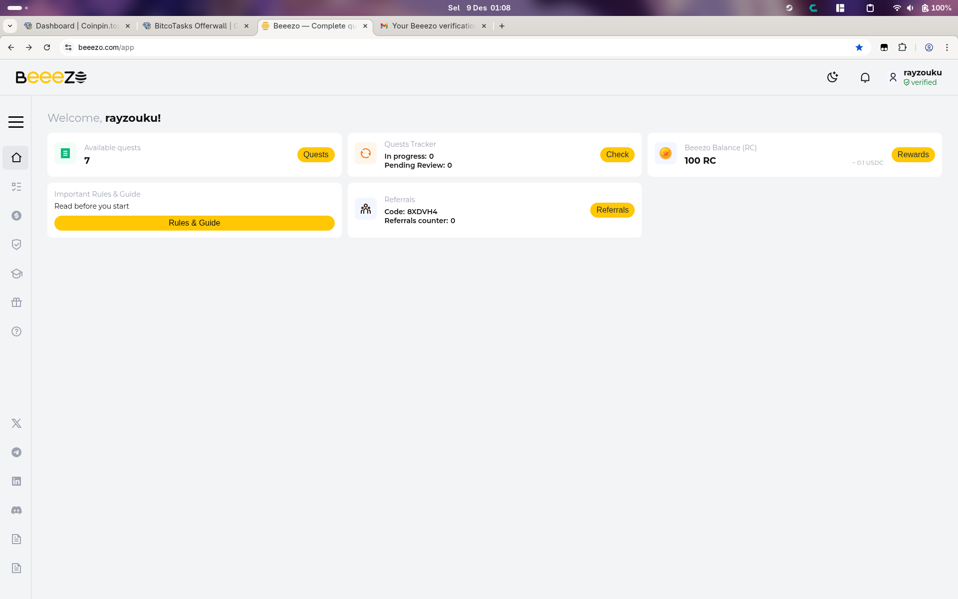
Task: Toggle the bookmark star for this page
Action: coord(859,47)
